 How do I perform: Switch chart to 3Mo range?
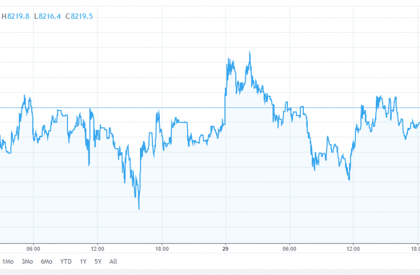[x=27, y=261]
